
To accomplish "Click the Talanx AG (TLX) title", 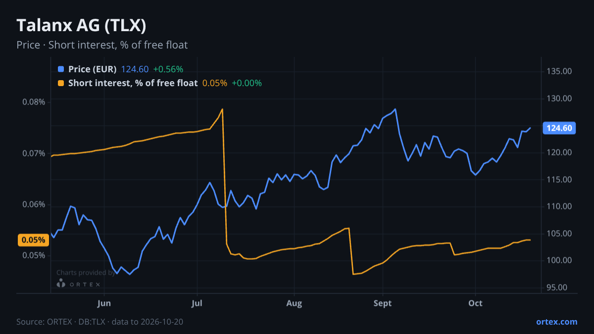I will (81, 25).
